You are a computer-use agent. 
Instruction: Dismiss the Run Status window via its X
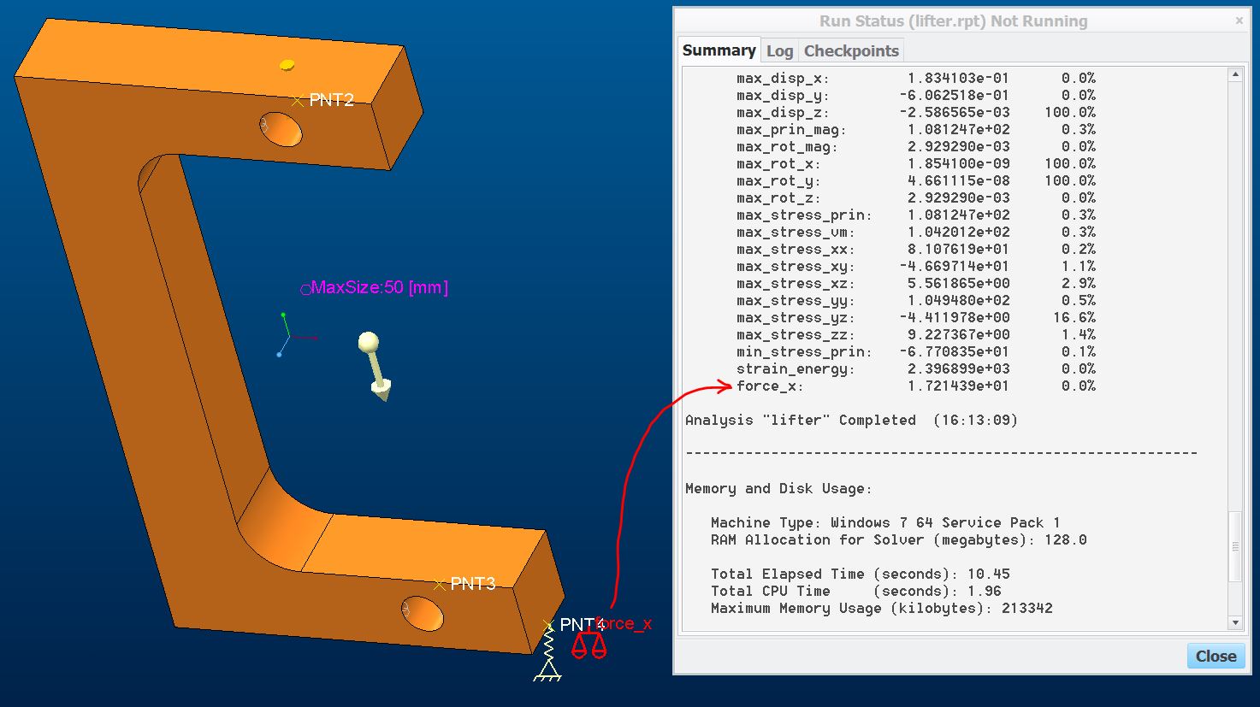click(1240, 20)
